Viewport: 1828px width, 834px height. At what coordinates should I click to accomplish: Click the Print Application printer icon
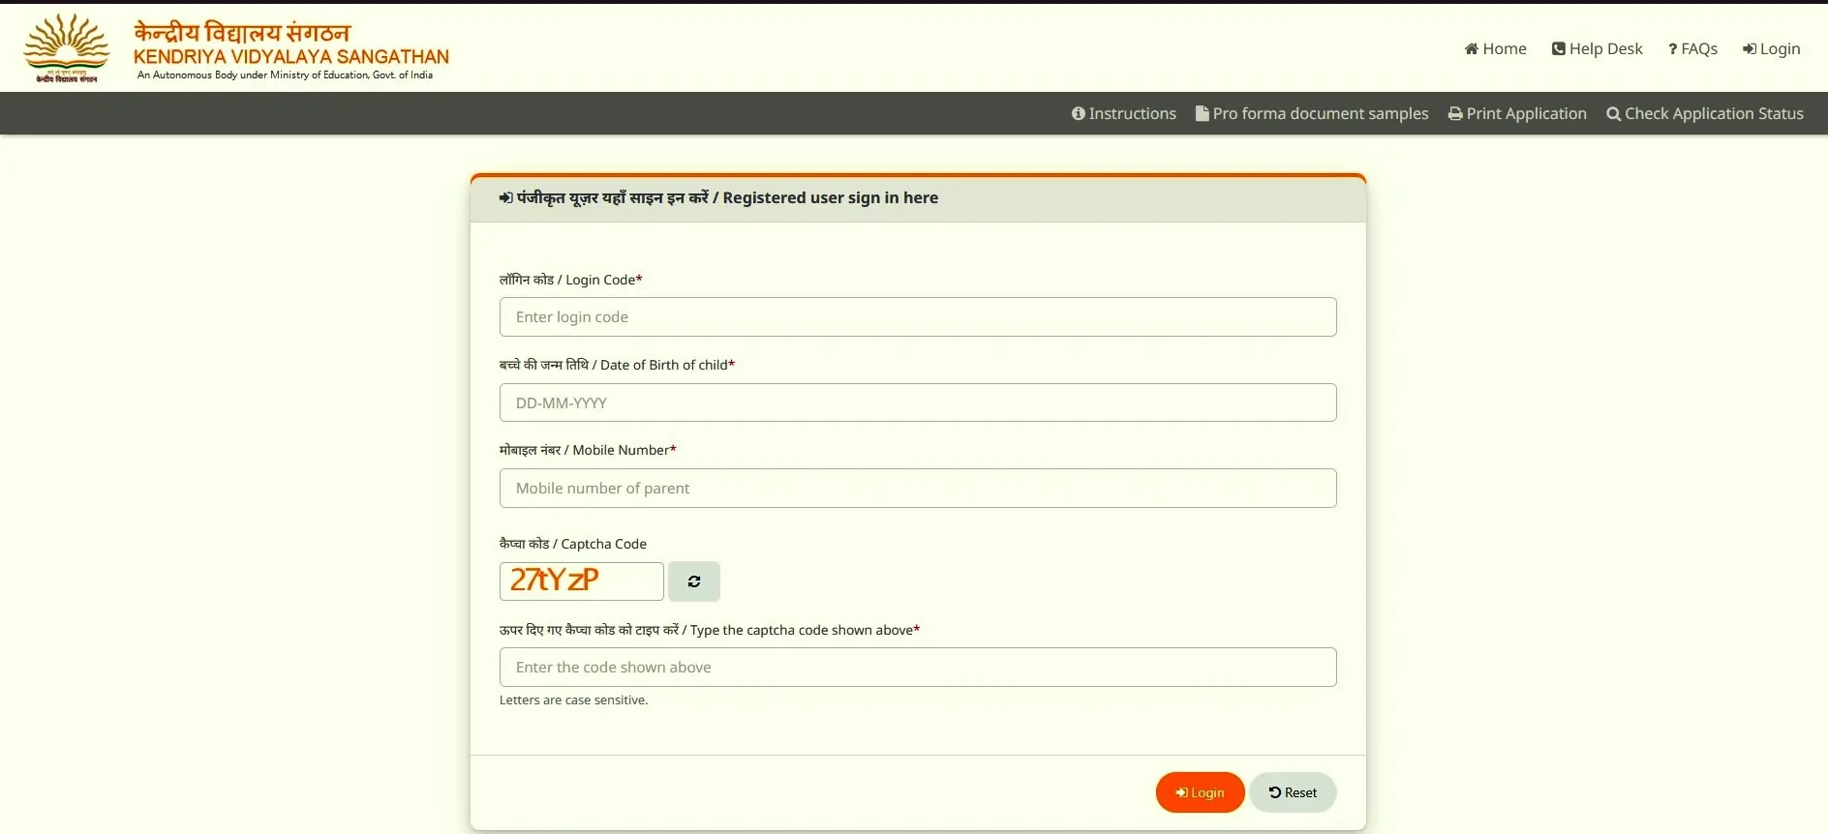[1454, 114]
